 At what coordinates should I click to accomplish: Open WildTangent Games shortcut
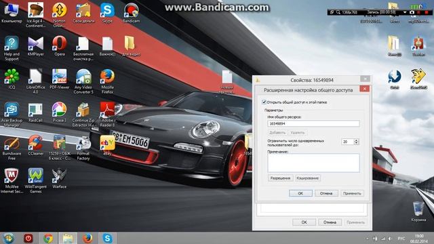(35, 181)
